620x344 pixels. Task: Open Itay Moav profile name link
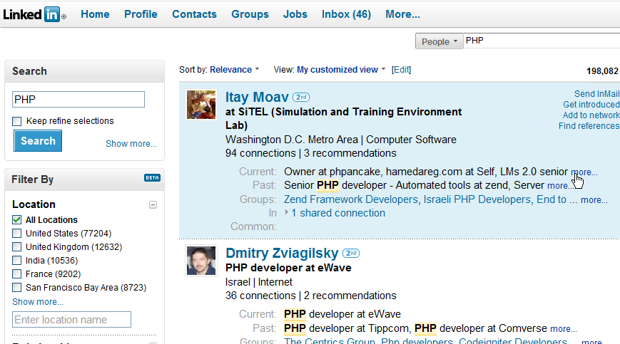pos(257,97)
